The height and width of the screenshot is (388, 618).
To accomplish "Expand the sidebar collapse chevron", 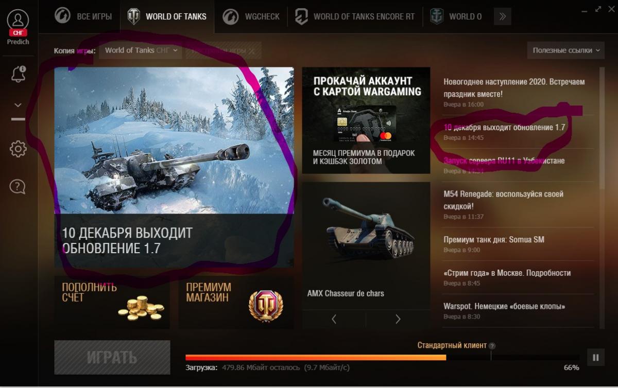I will tap(18, 105).
